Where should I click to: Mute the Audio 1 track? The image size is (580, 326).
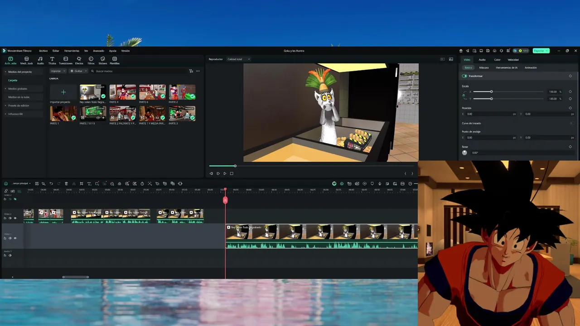tap(10, 255)
